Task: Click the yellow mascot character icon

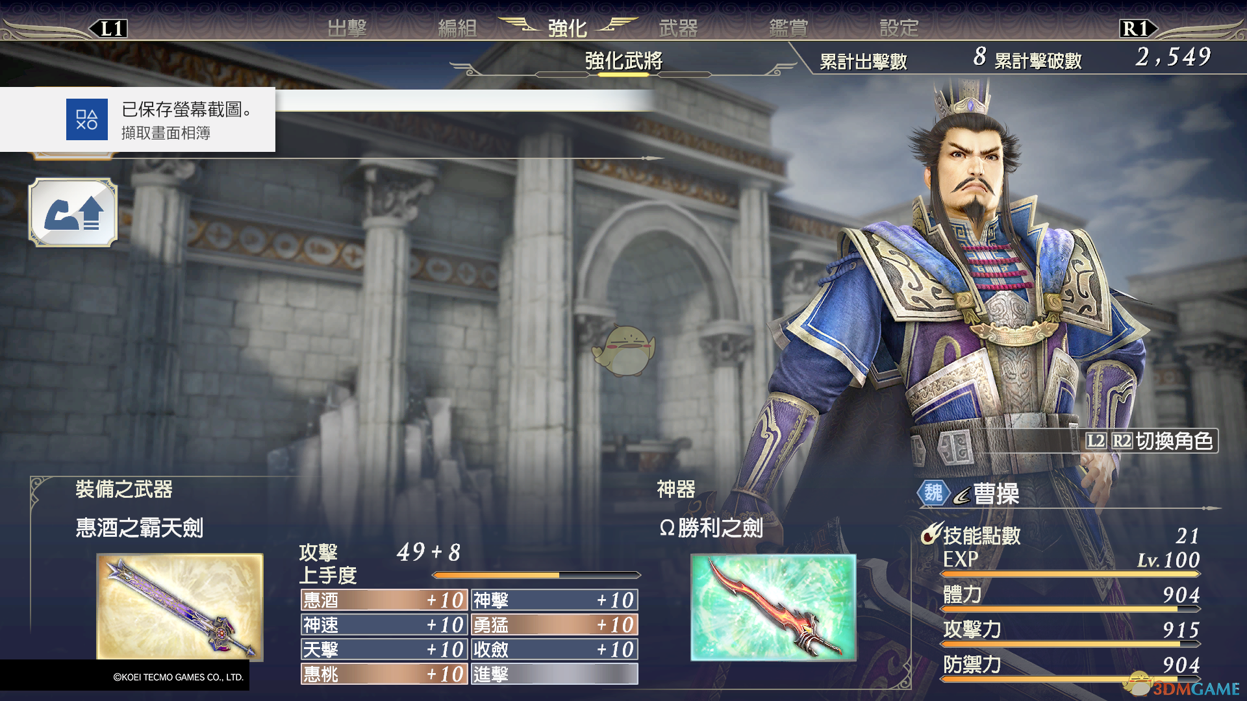Action: (x=624, y=351)
